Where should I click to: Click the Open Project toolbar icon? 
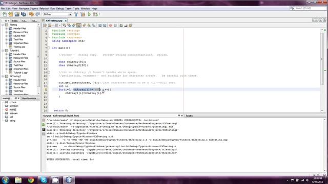17,14
